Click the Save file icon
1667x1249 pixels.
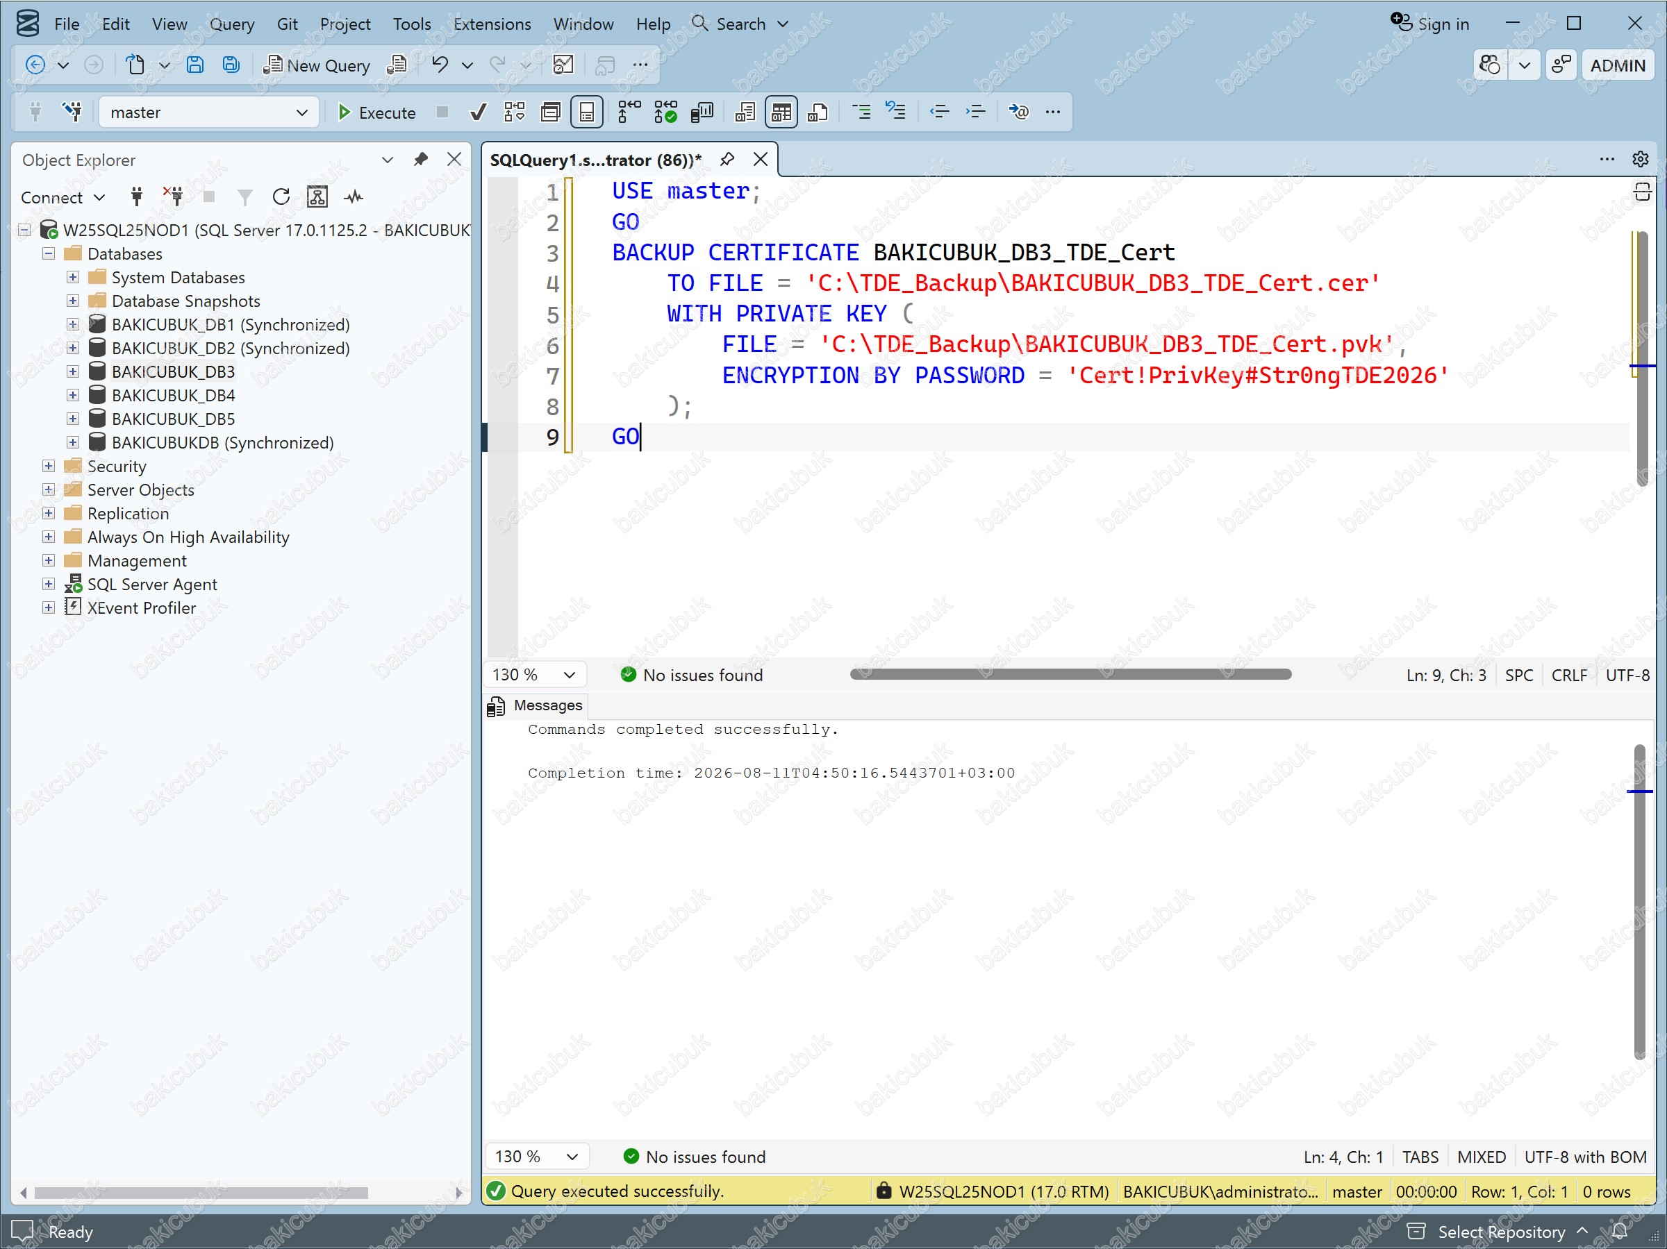tap(195, 65)
